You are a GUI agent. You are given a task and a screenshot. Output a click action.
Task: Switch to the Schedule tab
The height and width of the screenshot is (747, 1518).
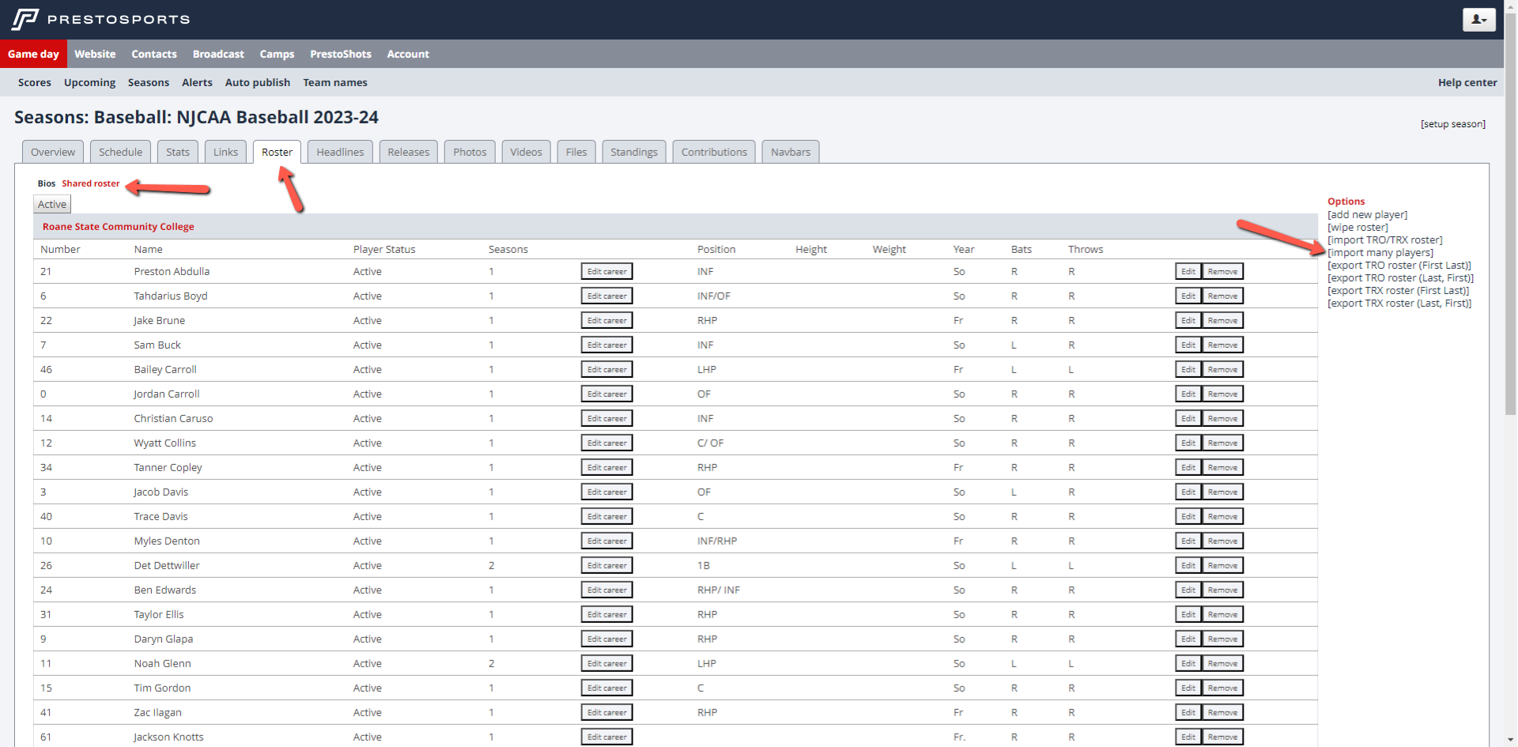(x=121, y=152)
